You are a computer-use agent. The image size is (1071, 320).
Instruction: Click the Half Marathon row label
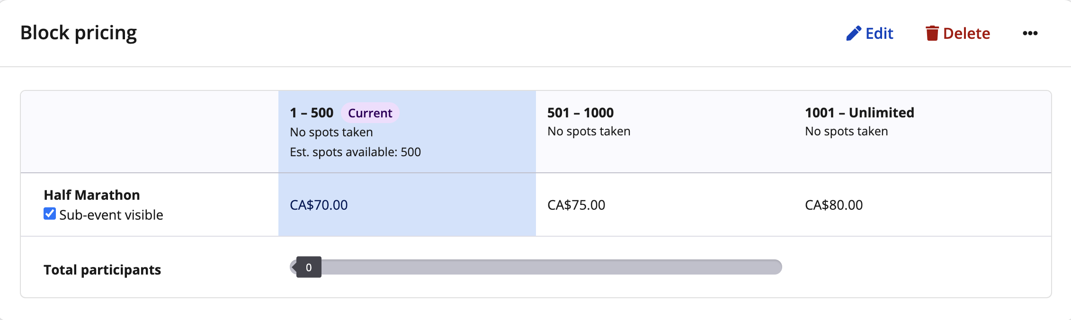pyautogui.click(x=92, y=195)
